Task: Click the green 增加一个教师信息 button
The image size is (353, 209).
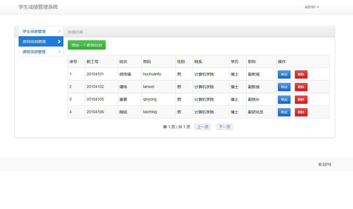Action: [x=87, y=45]
